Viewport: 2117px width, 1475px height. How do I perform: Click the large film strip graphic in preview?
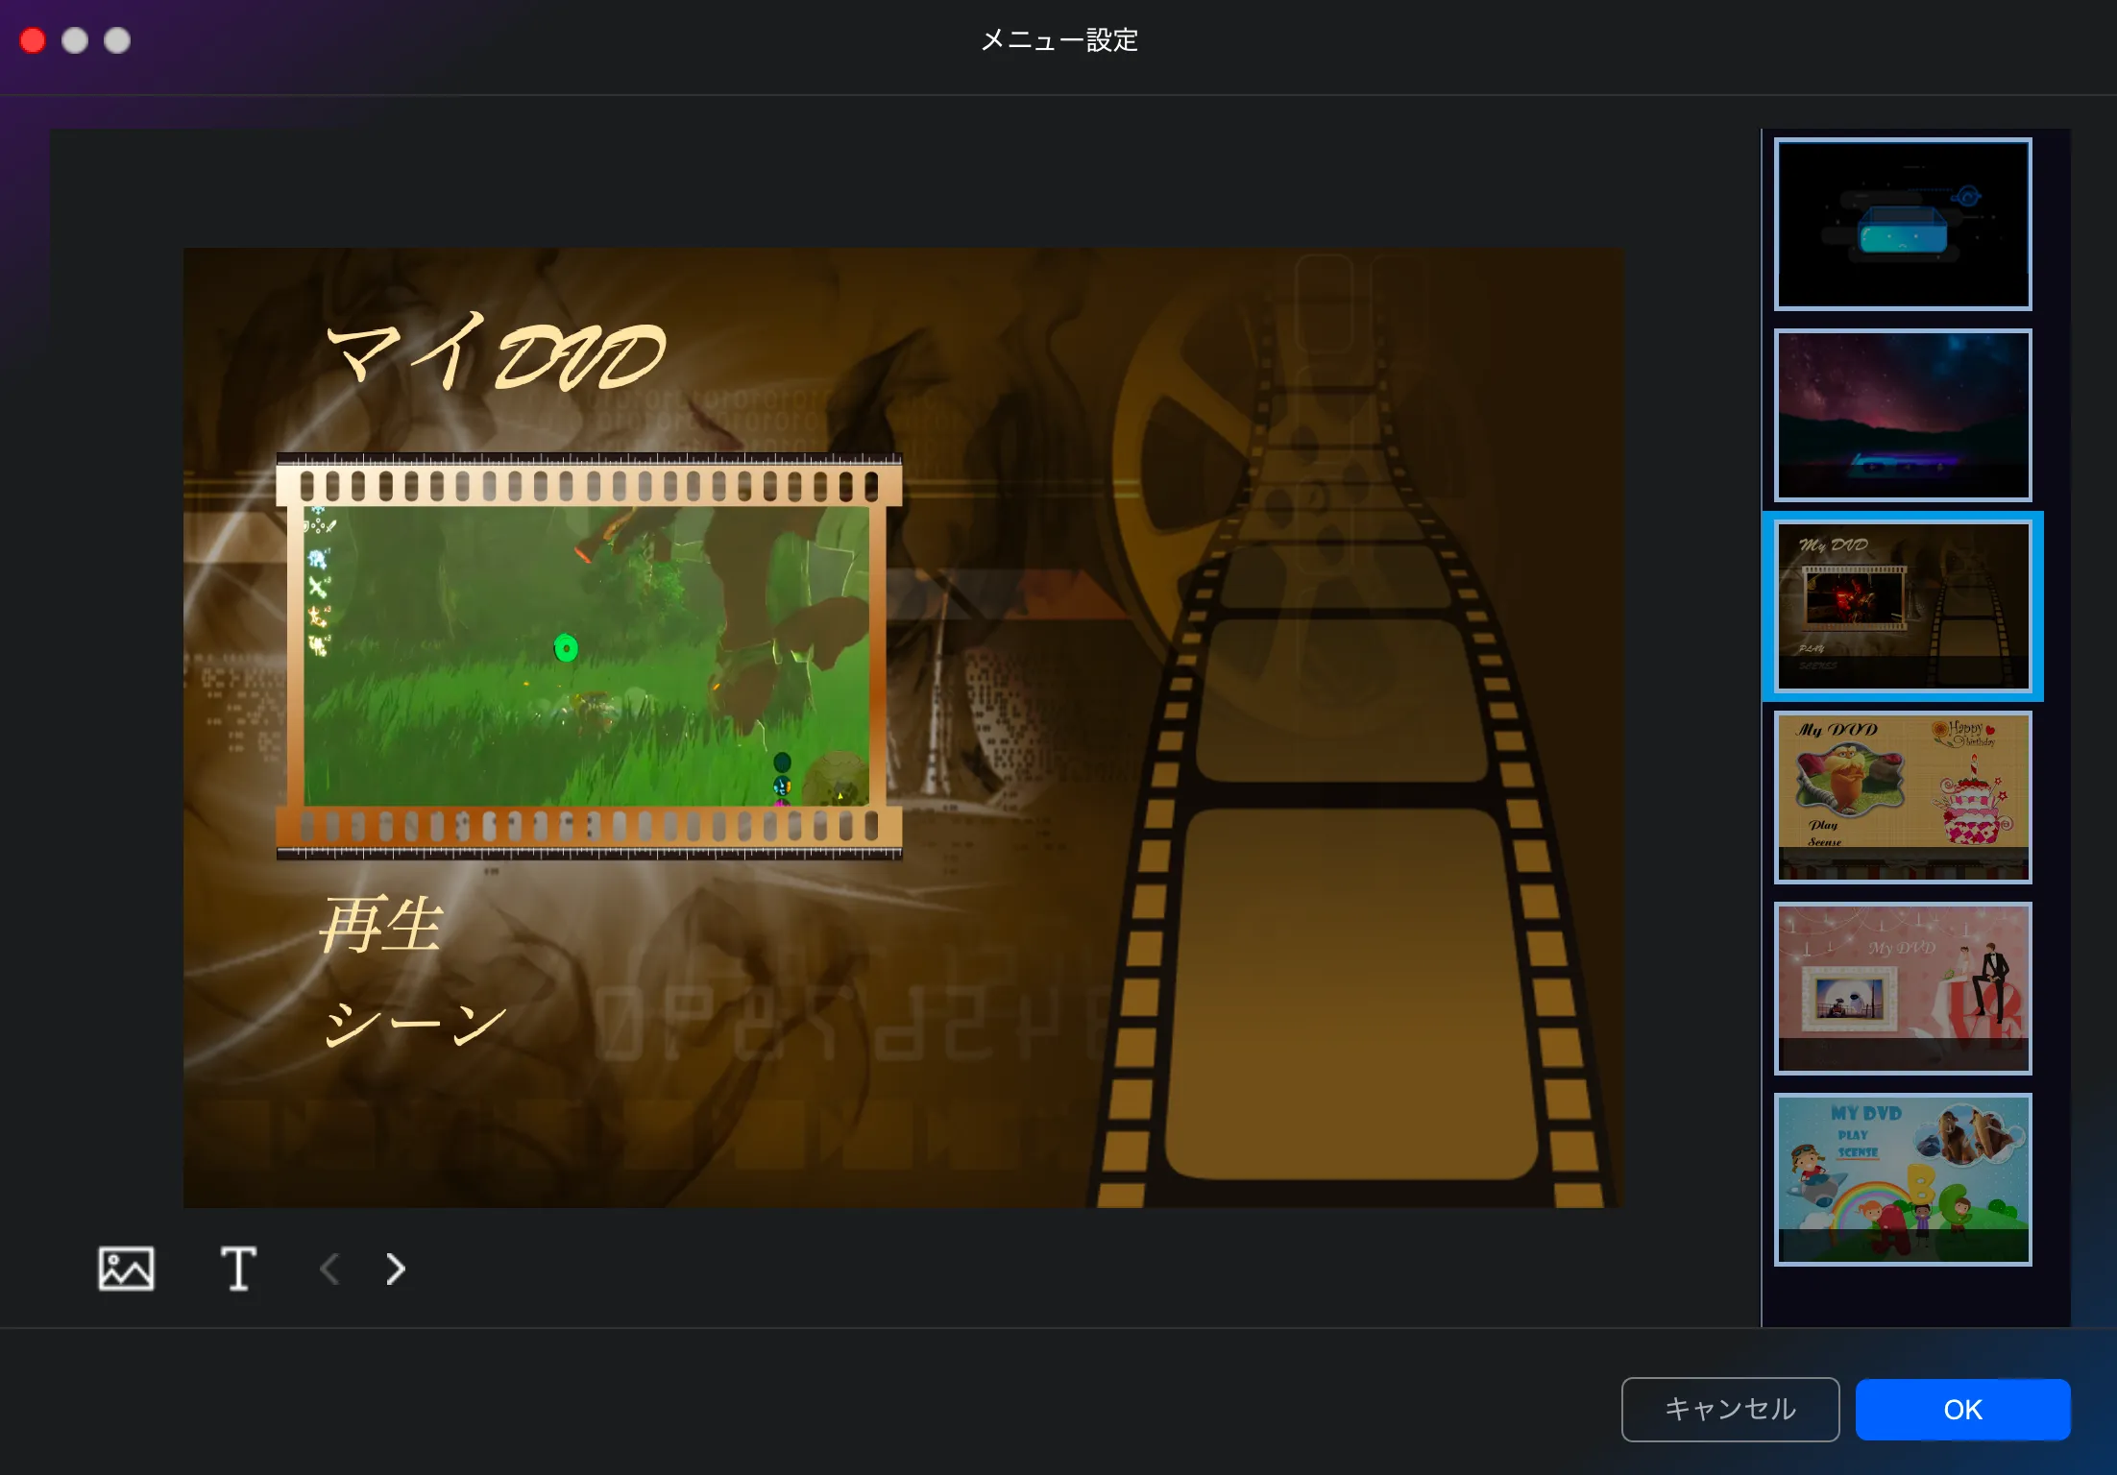pos(1345,960)
